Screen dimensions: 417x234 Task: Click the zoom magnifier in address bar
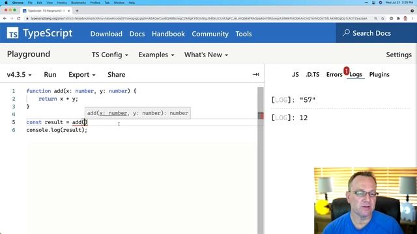(x=375, y=19)
